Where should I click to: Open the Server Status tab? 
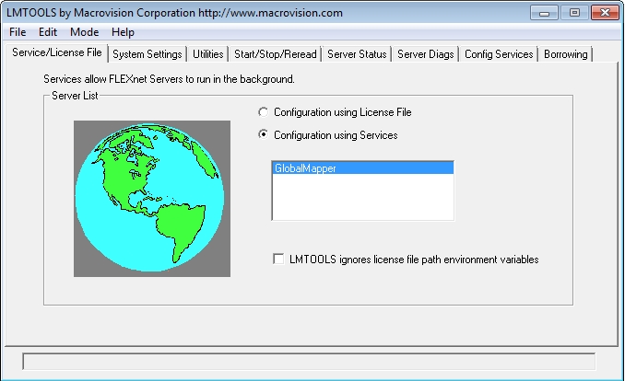(x=356, y=54)
